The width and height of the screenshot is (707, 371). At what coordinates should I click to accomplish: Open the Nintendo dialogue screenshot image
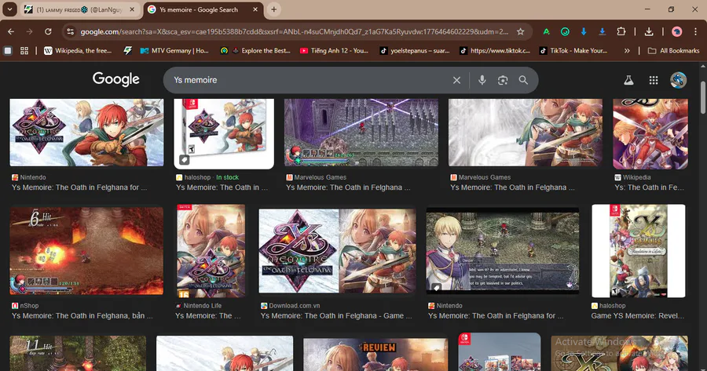point(502,251)
